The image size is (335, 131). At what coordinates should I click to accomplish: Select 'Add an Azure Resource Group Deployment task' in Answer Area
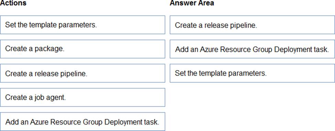click(252, 49)
